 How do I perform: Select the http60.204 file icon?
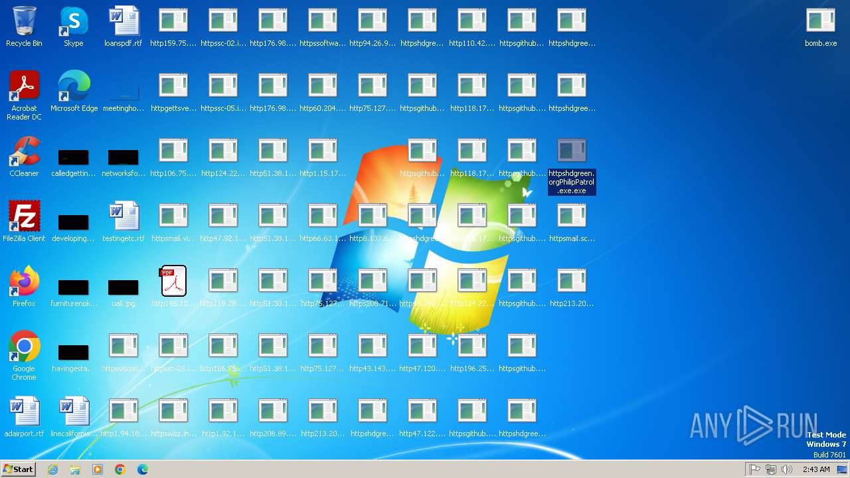323,92
